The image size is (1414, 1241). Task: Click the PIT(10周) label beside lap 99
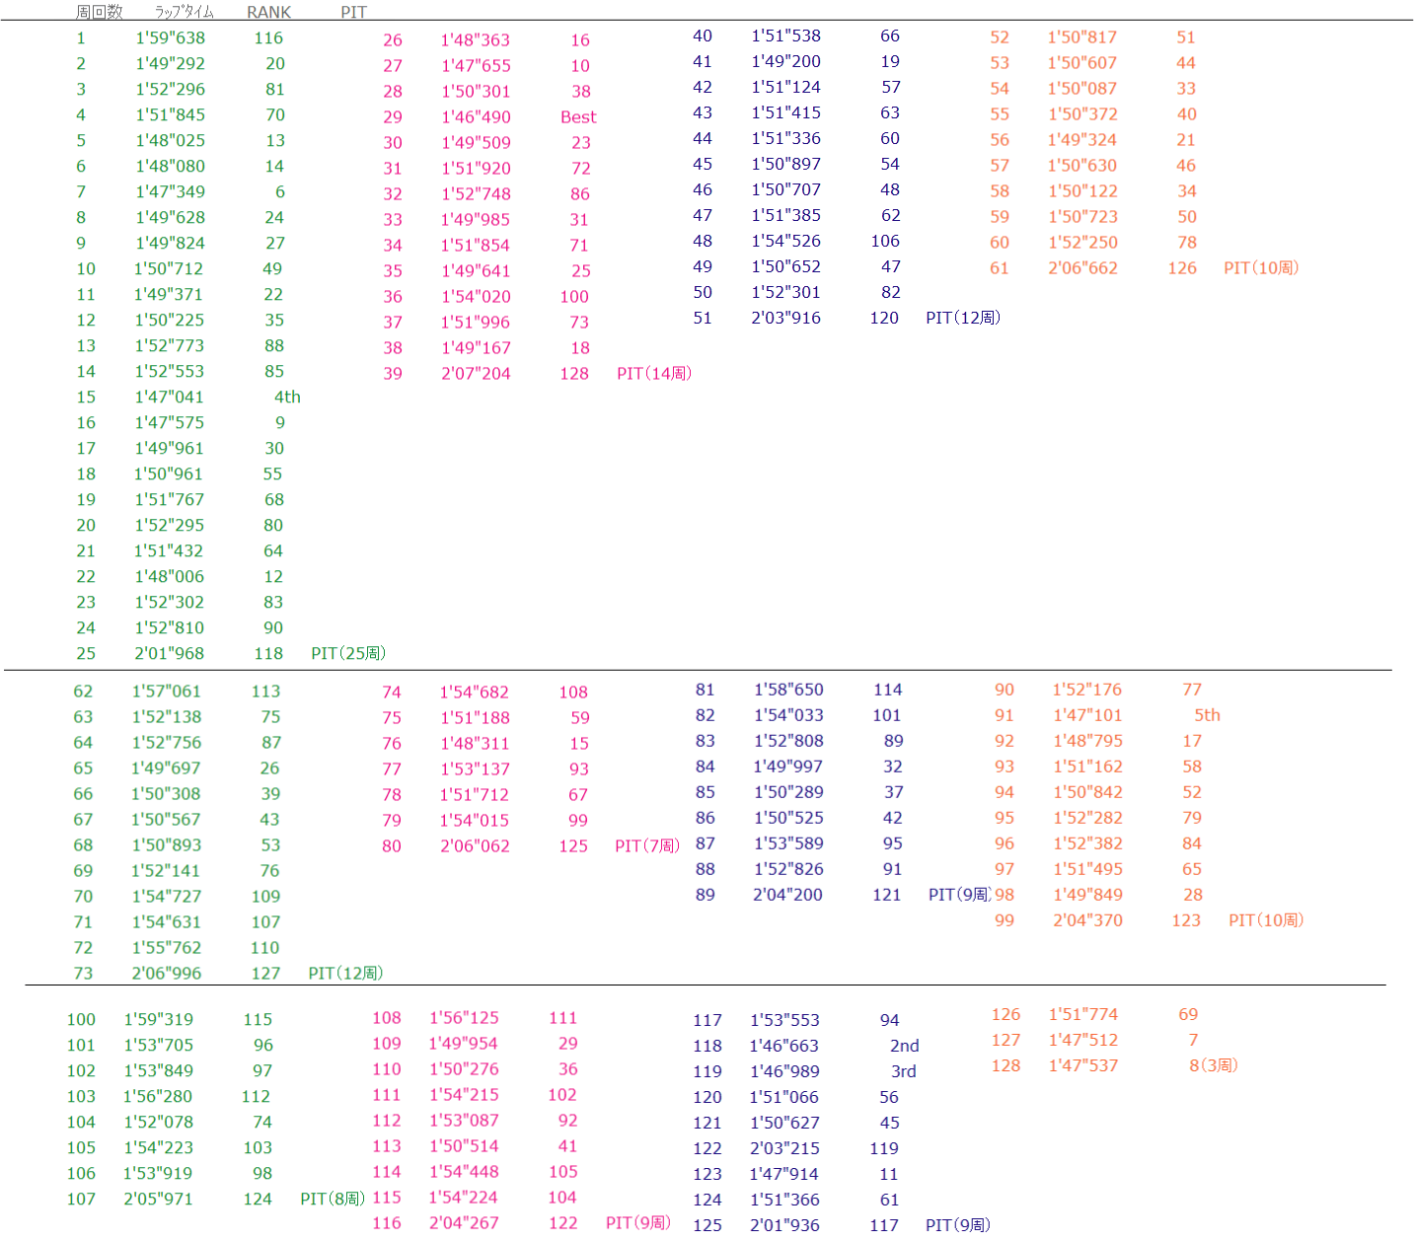[1266, 920]
